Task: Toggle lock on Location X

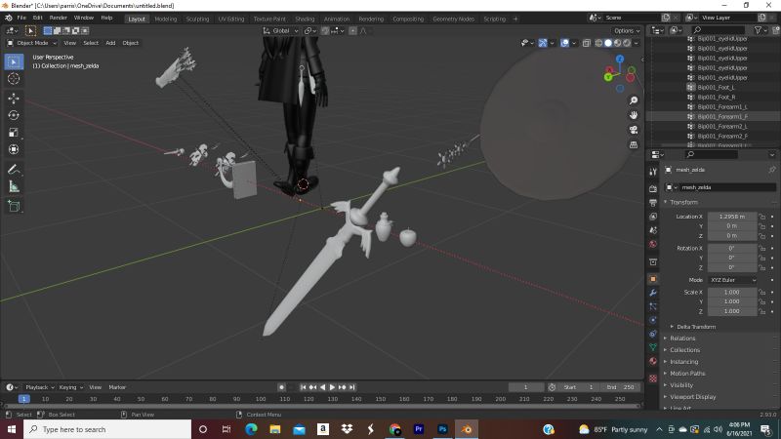Action: click(x=762, y=217)
